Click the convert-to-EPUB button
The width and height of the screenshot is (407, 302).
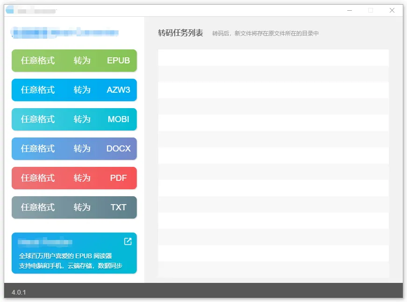(74, 61)
